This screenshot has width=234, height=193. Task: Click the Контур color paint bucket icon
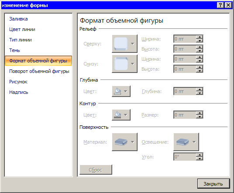coord(117,115)
